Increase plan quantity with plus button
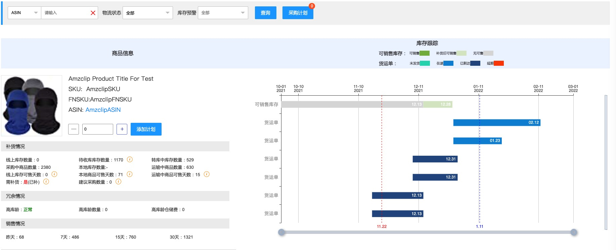The height and width of the screenshot is (250, 616). (x=122, y=129)
